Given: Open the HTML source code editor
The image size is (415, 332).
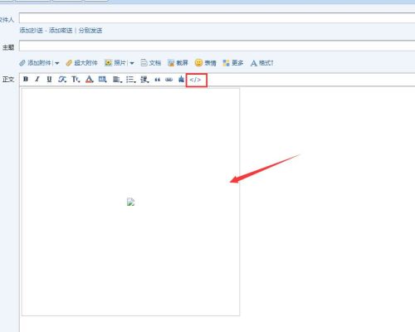Looking at the screenshot, I should coord(195,80).
